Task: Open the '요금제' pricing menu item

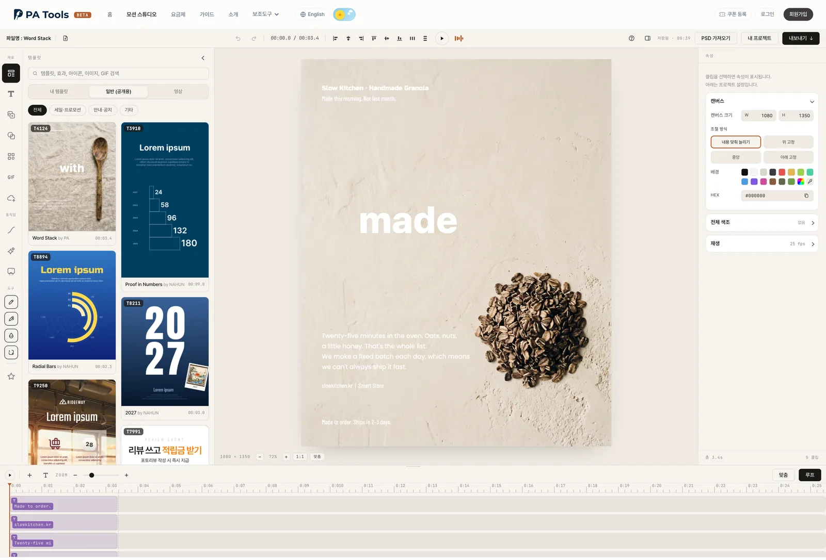Action: (178, 14)
